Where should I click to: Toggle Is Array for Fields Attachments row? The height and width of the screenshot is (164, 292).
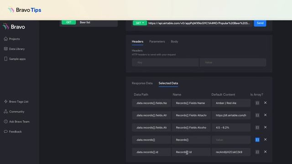(257, 115)
